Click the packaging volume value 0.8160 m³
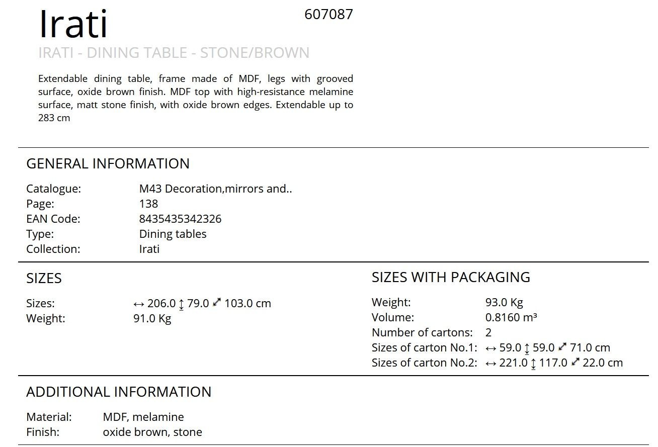Screen dimensions: 658x447 (511, 318)
